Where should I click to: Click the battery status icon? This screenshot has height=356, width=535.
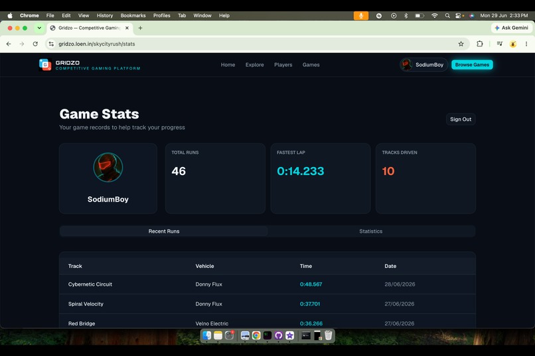(420, 16)
